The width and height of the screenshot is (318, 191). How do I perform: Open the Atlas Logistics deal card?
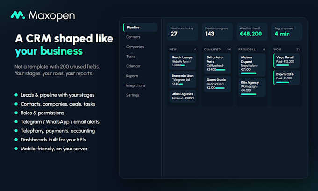tap(183, 96)
